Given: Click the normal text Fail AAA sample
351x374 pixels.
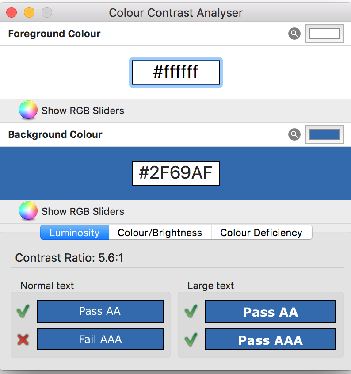Looking at the screenshot, I should 100,339.
